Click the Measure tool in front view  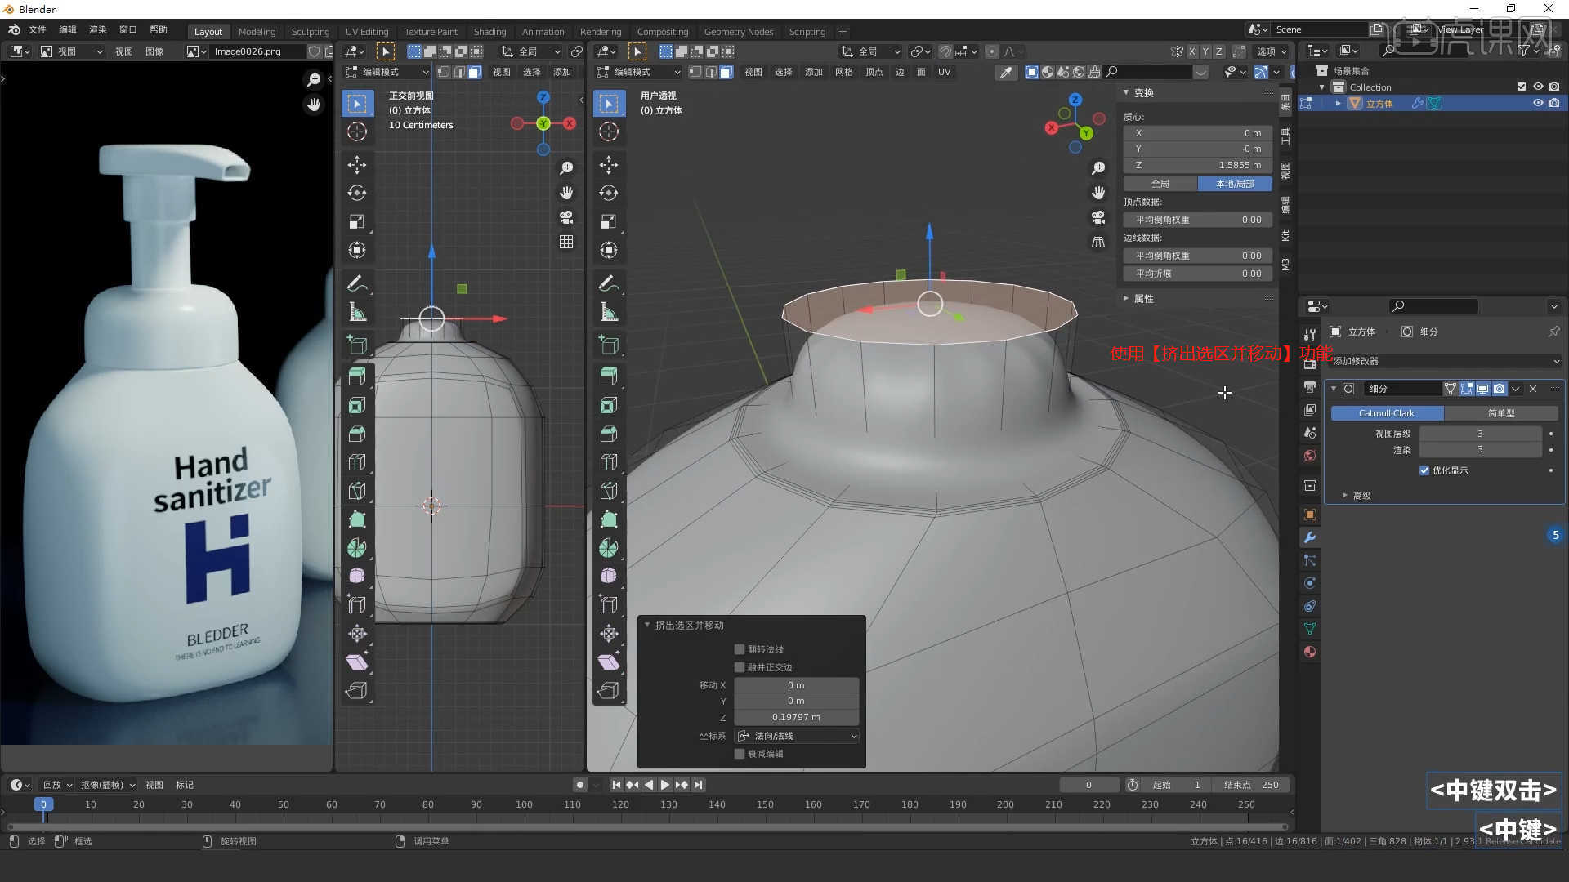357,312
